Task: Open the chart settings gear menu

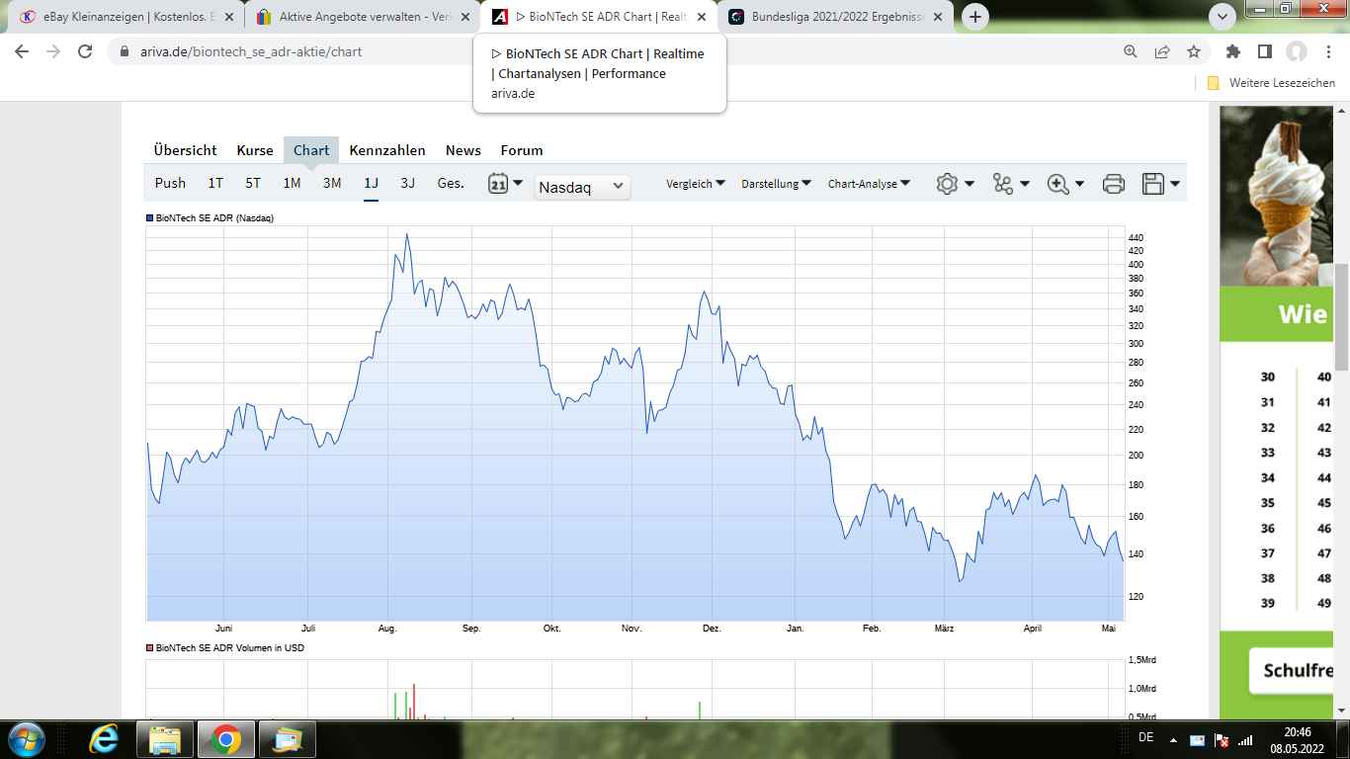Action: point(955,184)
